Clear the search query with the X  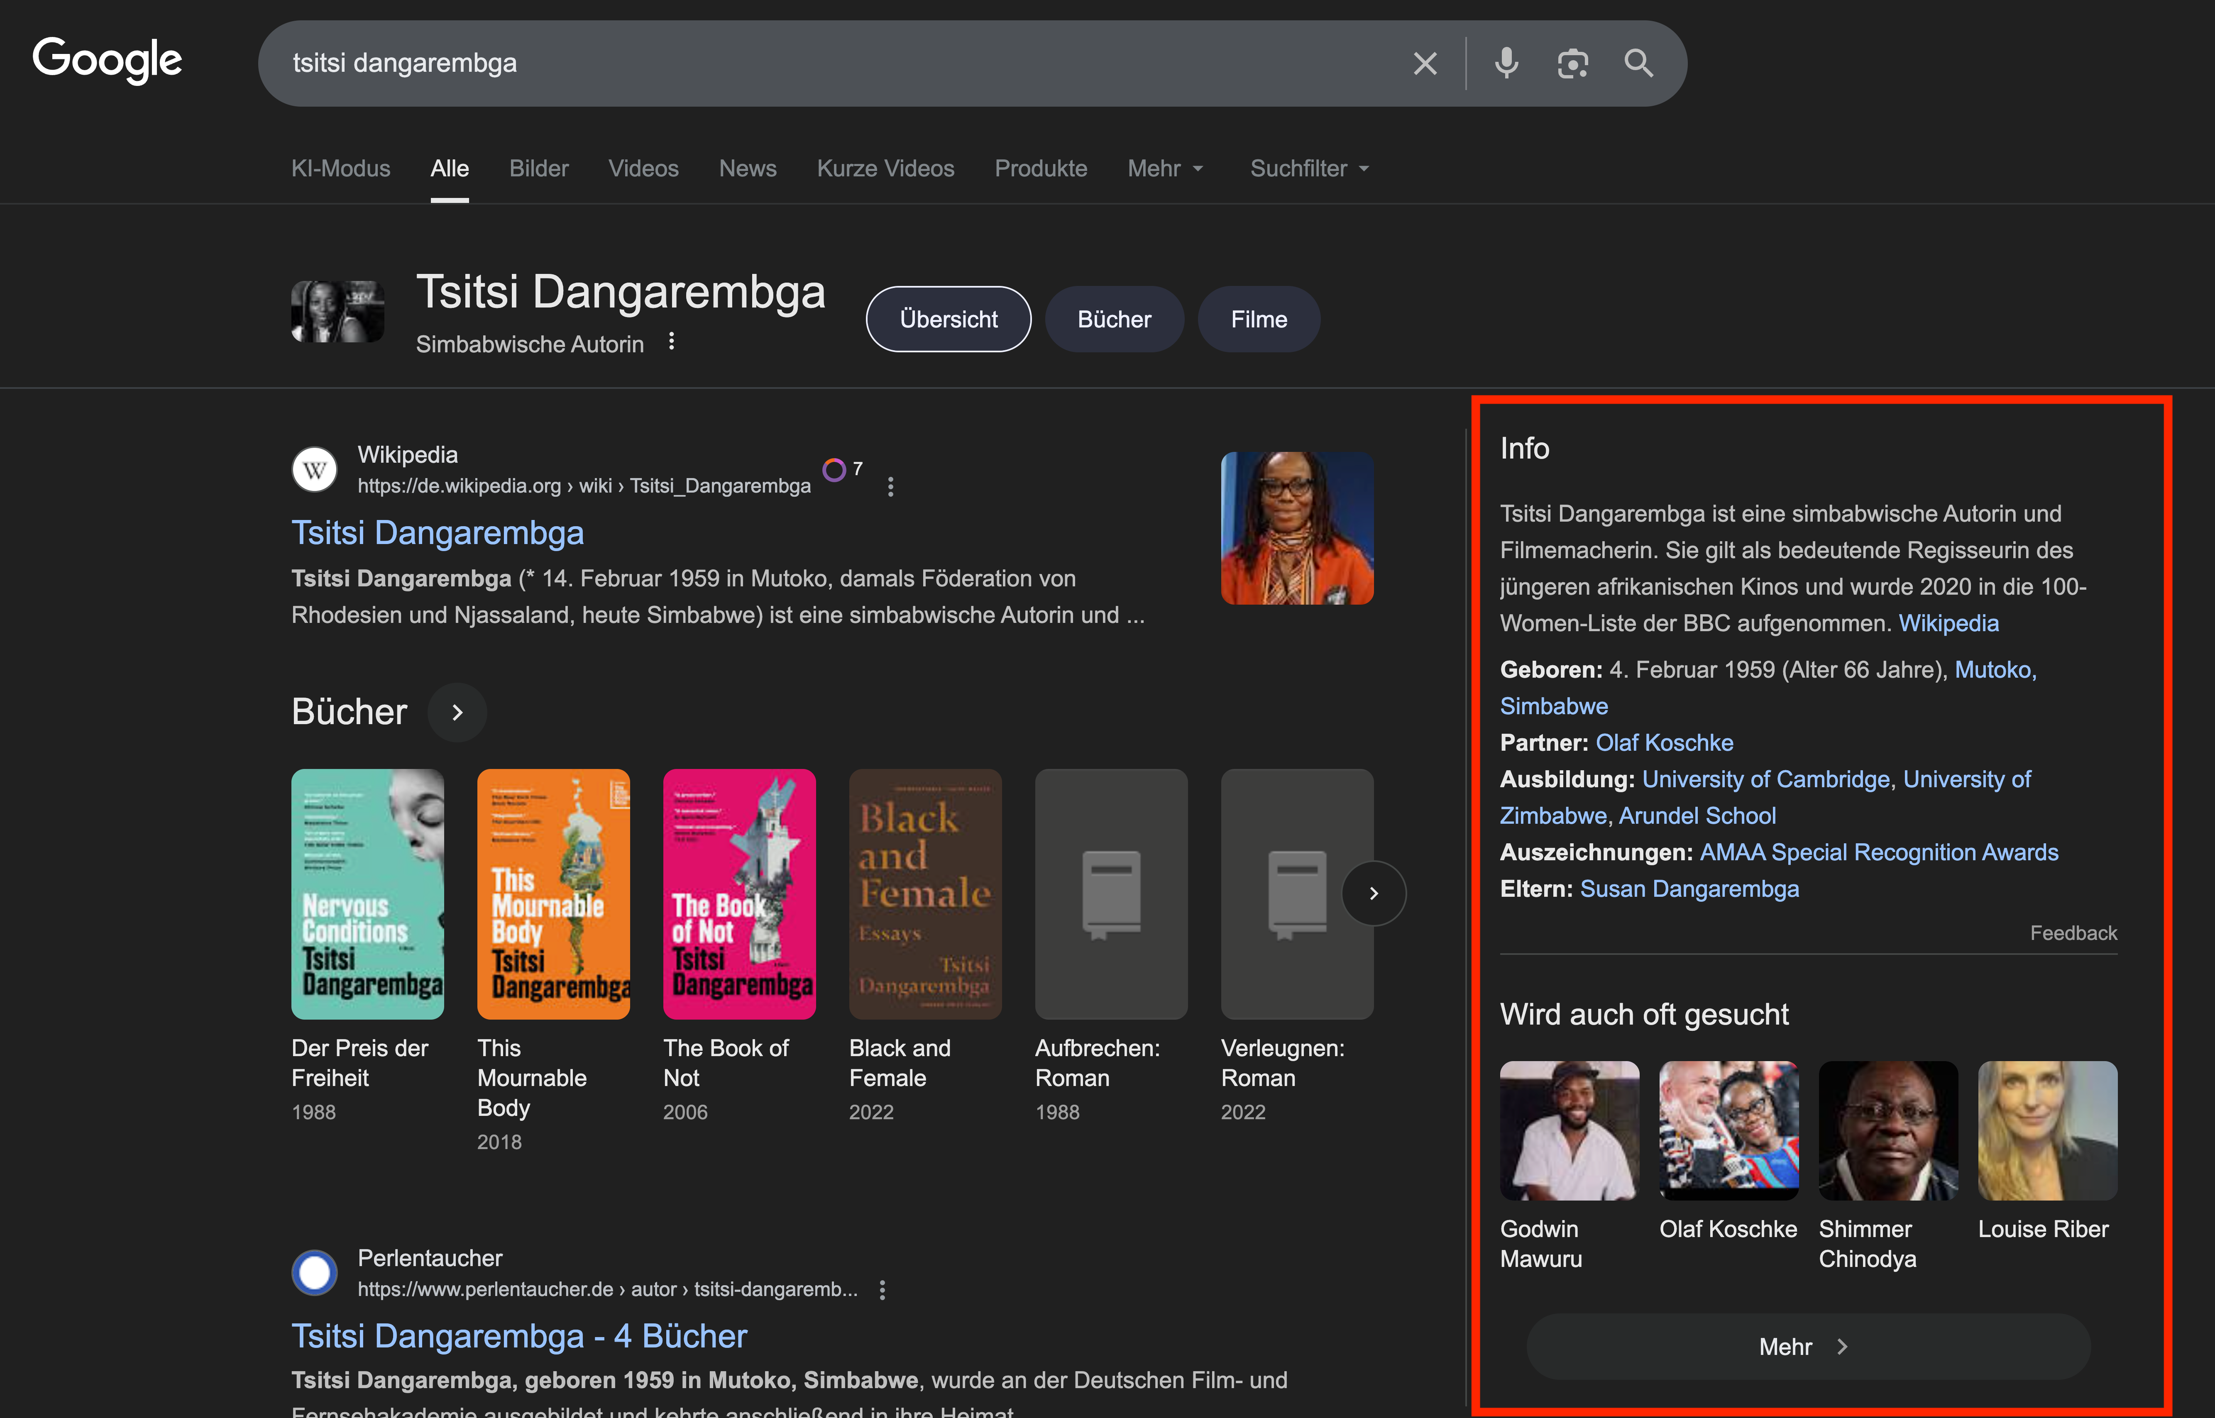point(1425,63)
